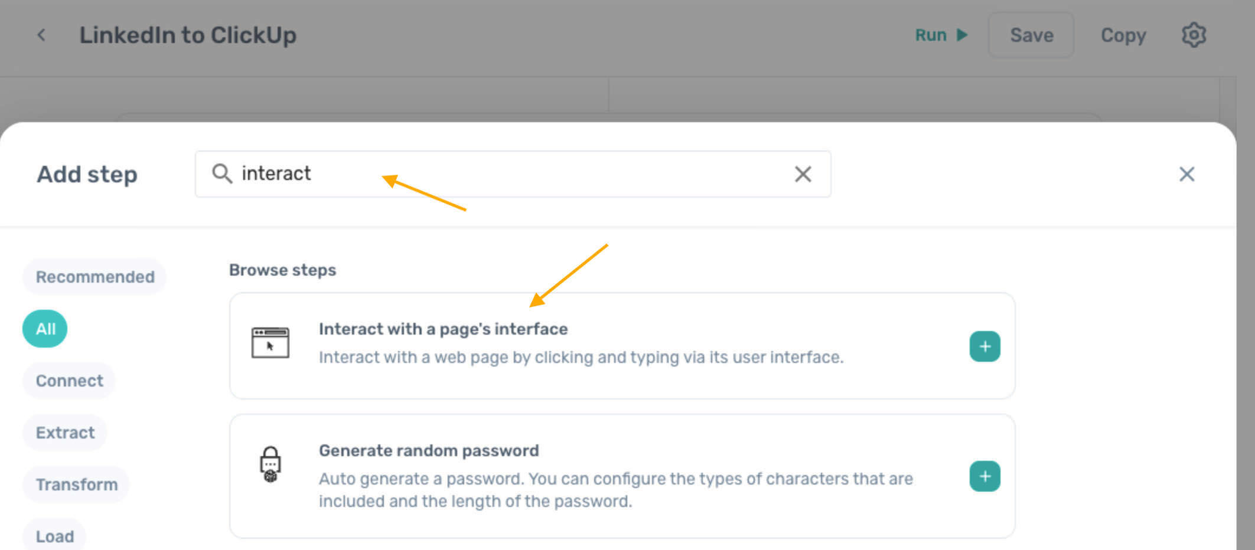Save the LinkedIn to ClickUp workflow
This screenshot has height=550, width=1255.
pos(1031,35)
